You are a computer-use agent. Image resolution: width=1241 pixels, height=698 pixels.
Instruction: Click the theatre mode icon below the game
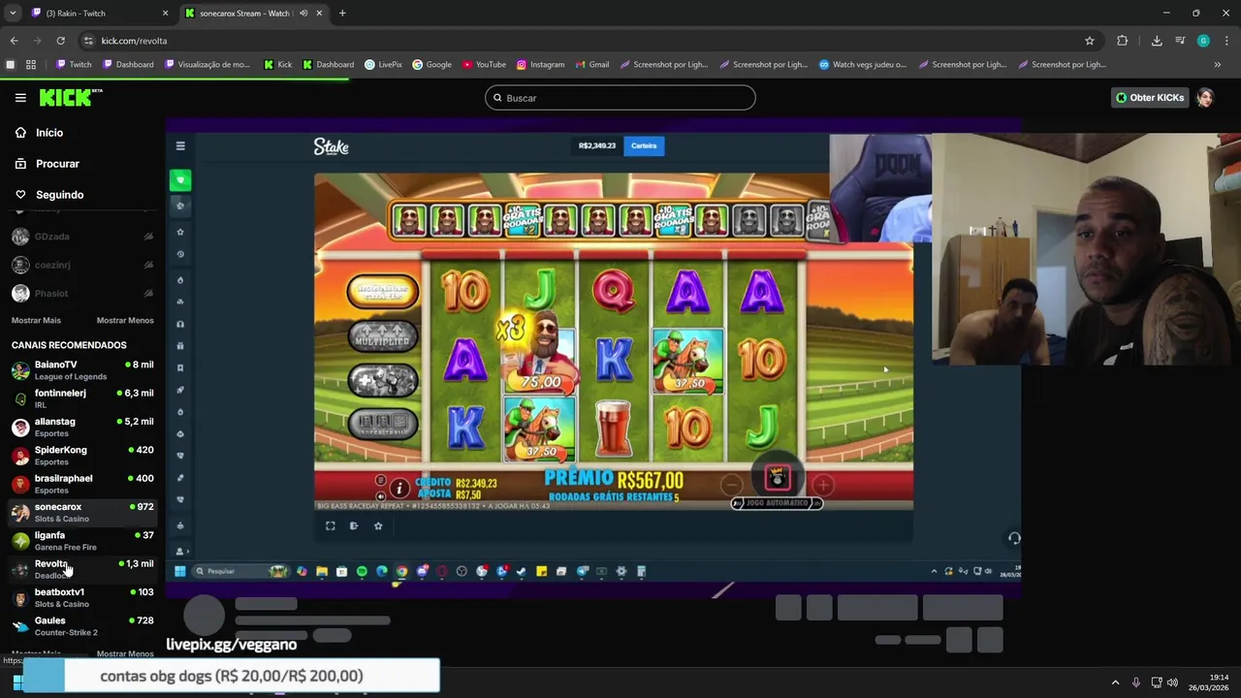354,525
